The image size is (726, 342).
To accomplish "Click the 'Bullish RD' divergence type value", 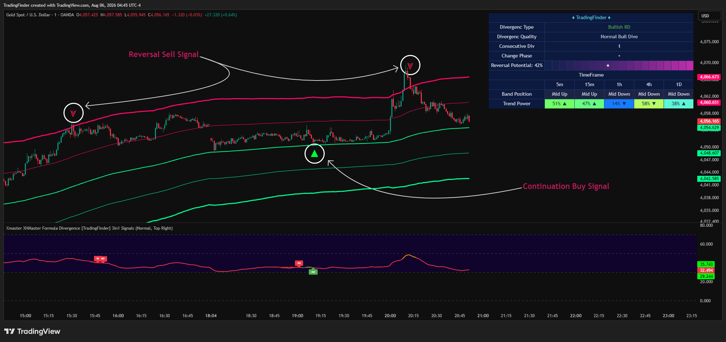I will click(619, 27).
